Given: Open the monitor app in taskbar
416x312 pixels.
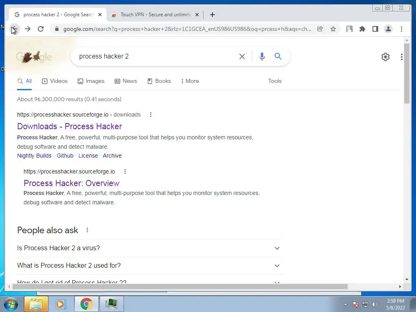Looking at the screenshot, I should click(111, 304).
